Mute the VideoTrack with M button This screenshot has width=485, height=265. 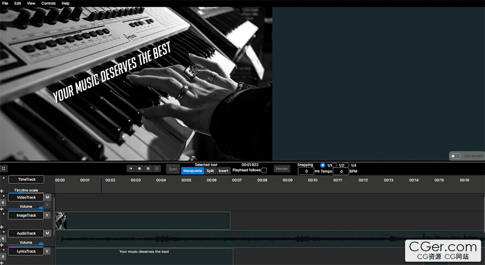(x=47, y=197)
